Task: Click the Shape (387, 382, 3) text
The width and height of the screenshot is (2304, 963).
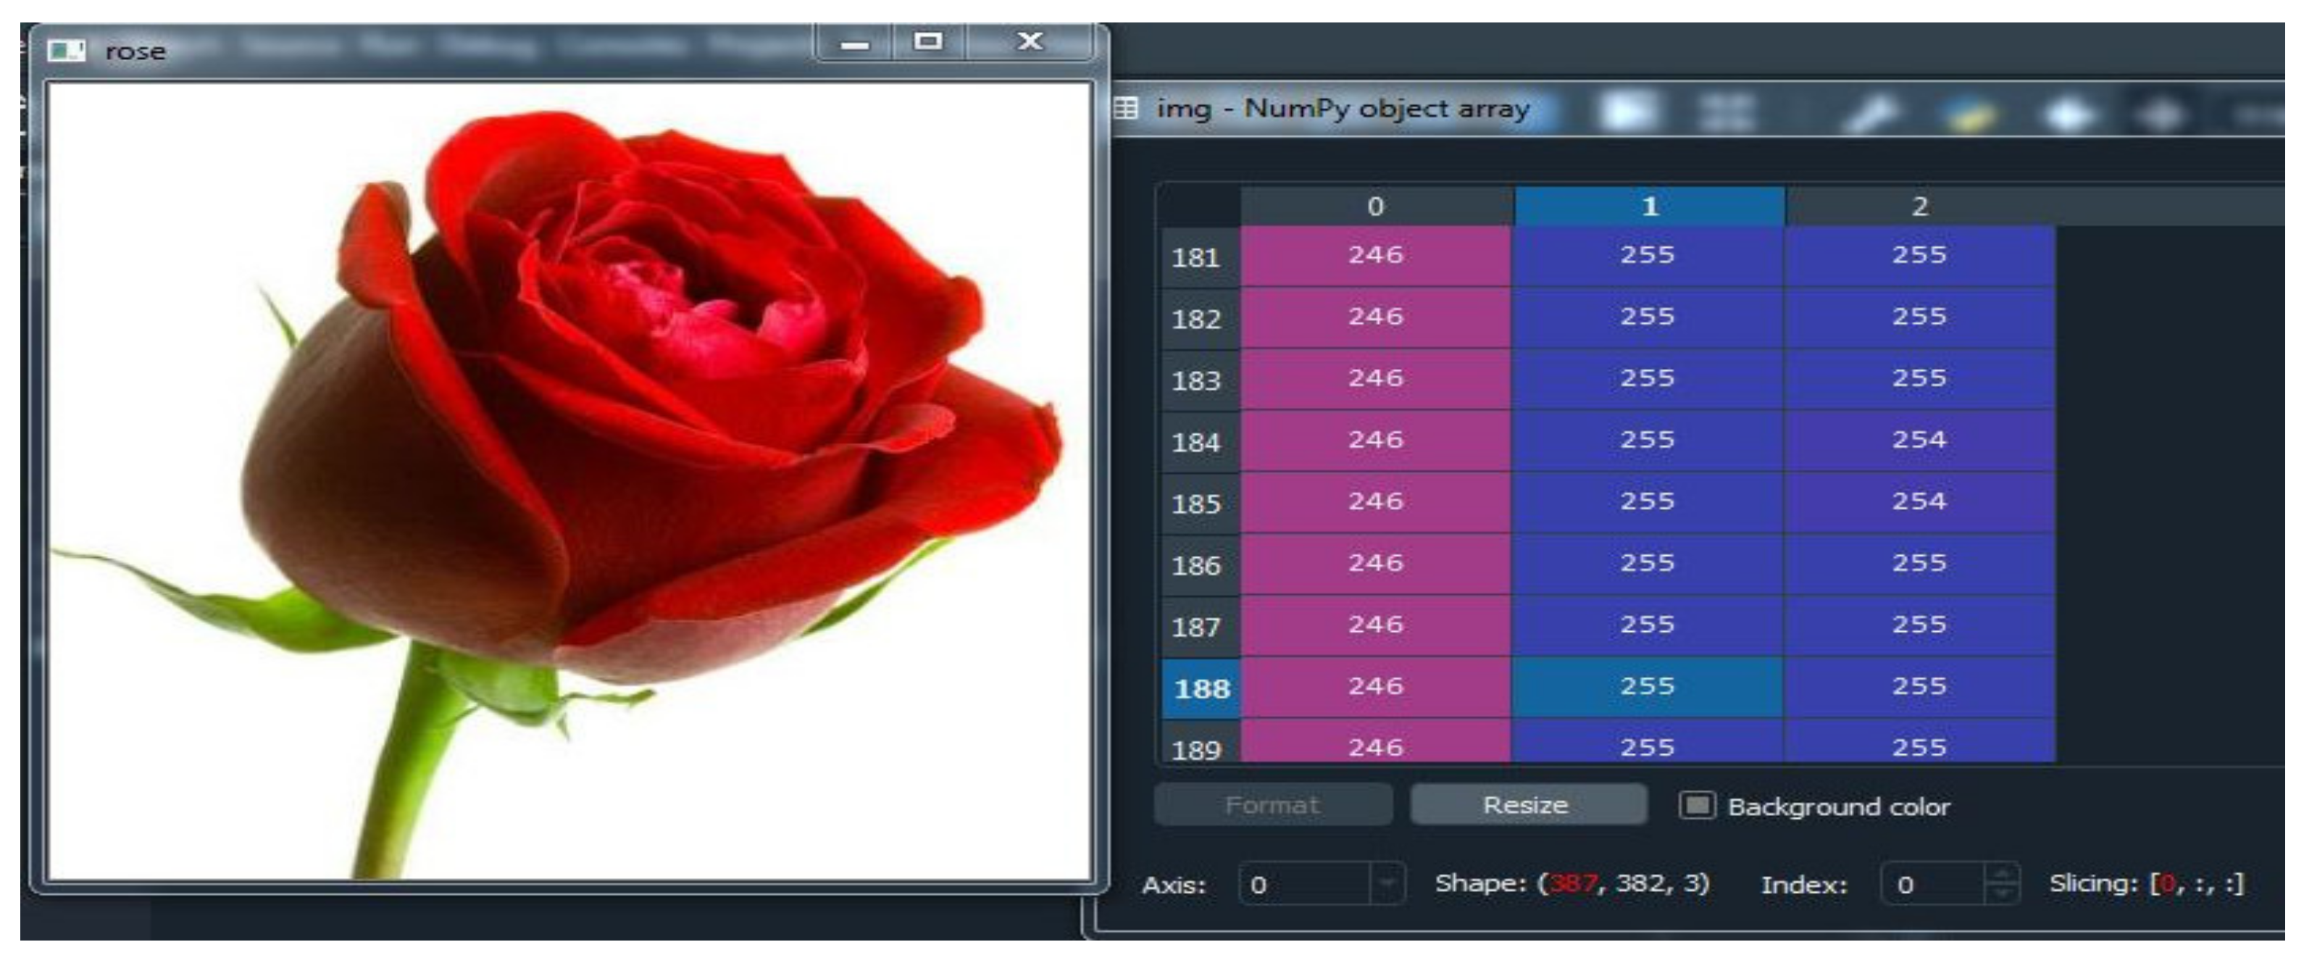Action: (x=1572, y=884)
